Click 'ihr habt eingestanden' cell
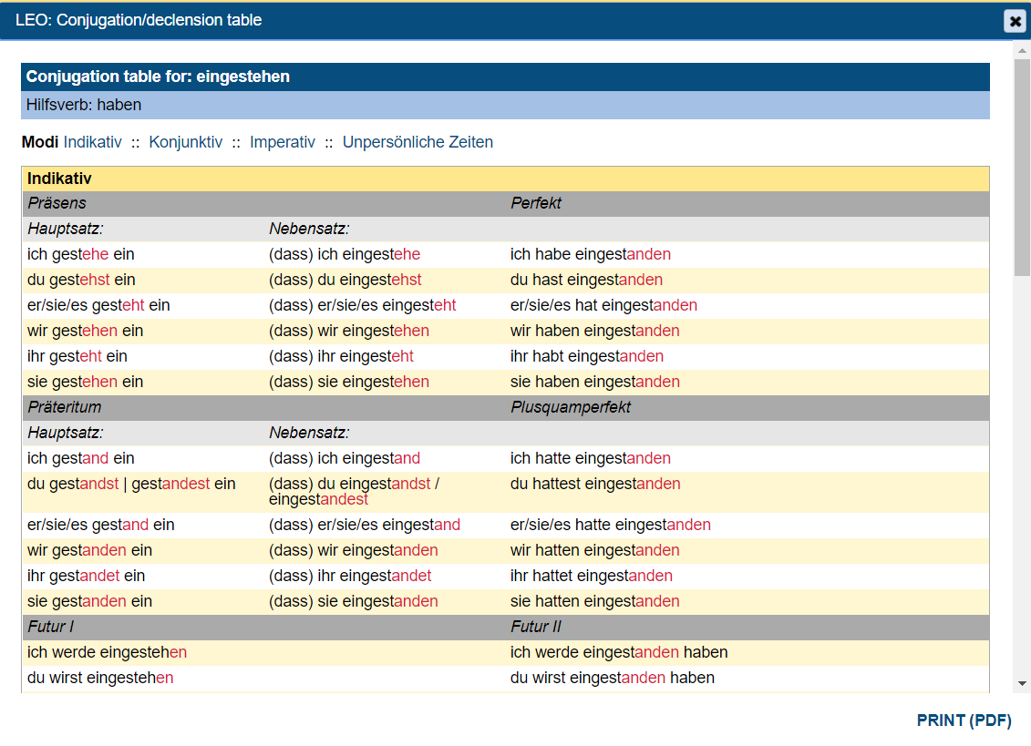 pos(587,356)
